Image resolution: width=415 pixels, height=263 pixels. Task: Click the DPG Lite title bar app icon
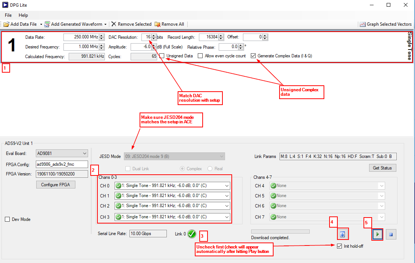point(5,5)
